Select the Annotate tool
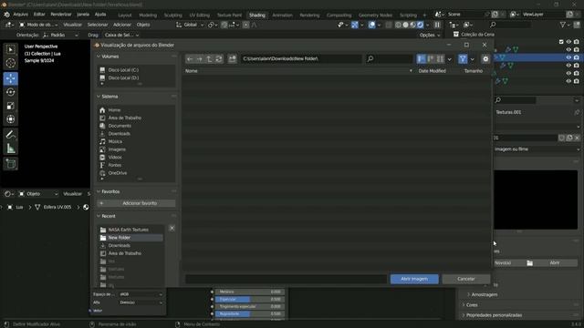 point(10,135)
